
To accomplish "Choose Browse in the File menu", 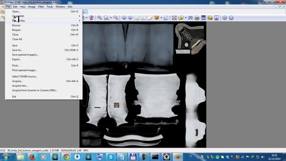I will [44, 25].
